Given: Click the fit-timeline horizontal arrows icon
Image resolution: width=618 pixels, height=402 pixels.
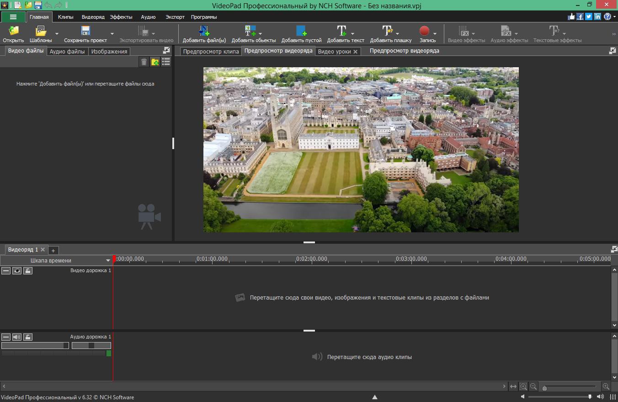Looking at the screenshot, I should click(x=513, y=386).
